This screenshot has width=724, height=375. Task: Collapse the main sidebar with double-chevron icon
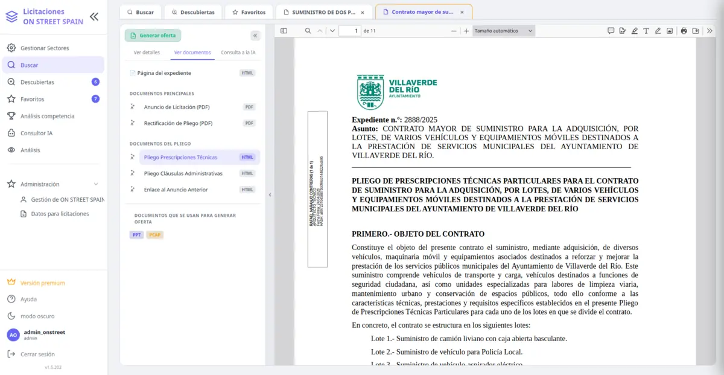[x=94, y=17]
